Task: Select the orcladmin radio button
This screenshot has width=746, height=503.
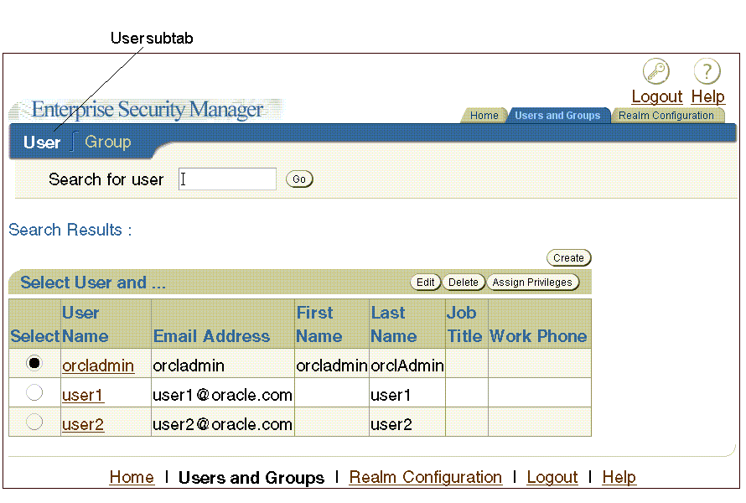Action: click(34, 363)
